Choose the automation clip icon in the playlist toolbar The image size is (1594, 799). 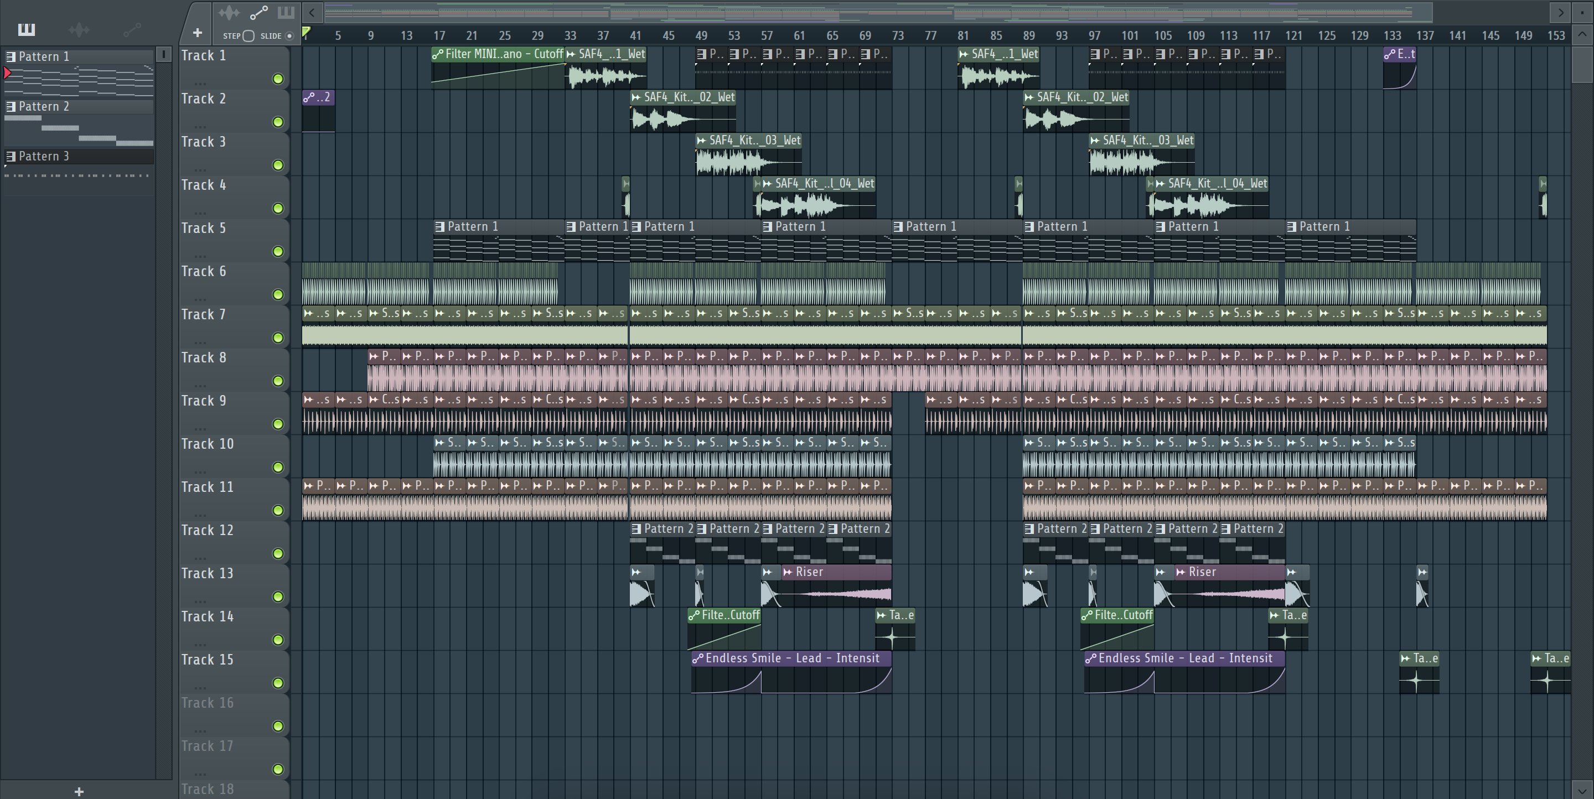(258, 12)
